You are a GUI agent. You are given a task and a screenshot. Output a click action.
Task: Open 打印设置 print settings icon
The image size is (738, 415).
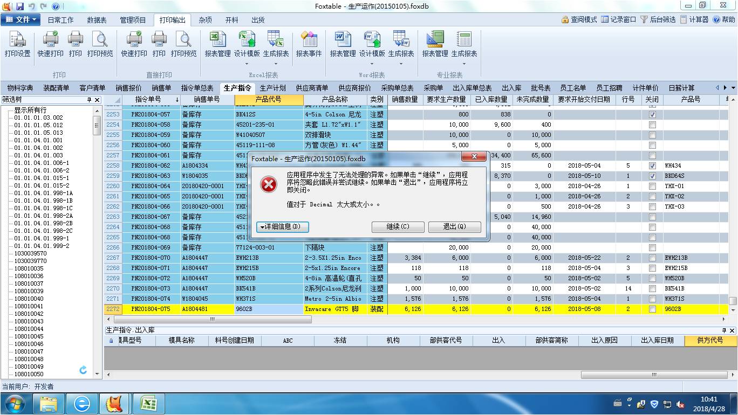(17, 44)
